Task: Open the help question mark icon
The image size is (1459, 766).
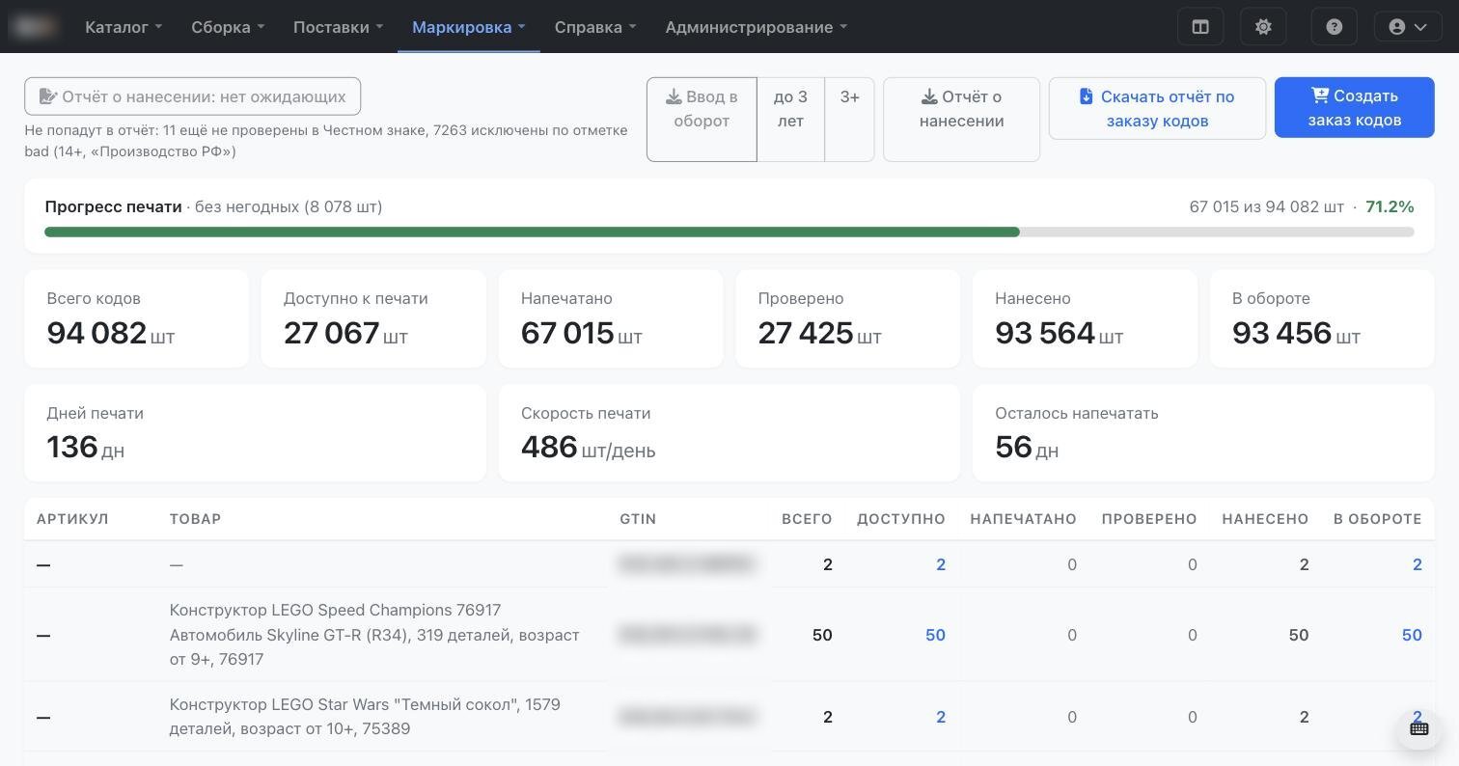Action: [x=1335, y=27]
